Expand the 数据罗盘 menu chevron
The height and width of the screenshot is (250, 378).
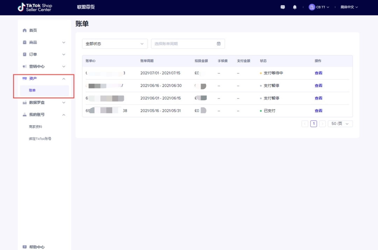(64, 103)
